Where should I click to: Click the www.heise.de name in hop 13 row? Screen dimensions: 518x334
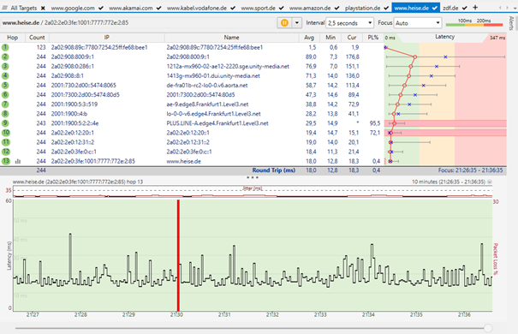click(184, 161)
